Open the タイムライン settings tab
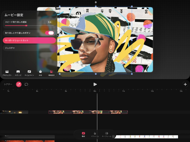Image resolution: width=190 pixels, height=142 pixels. tap(29, 73)
